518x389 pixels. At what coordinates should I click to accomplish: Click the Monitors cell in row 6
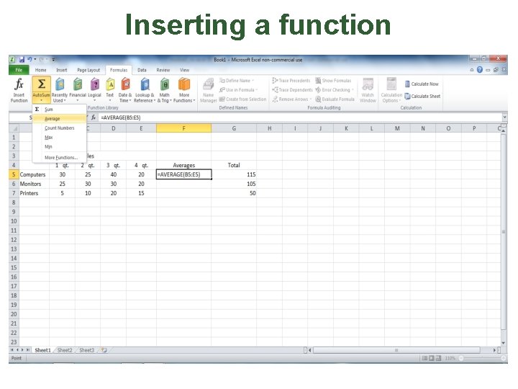click(34, 184)
